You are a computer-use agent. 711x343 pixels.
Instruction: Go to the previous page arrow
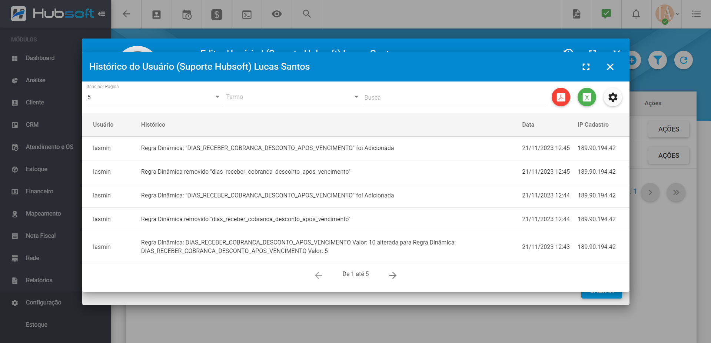point(319,275)
